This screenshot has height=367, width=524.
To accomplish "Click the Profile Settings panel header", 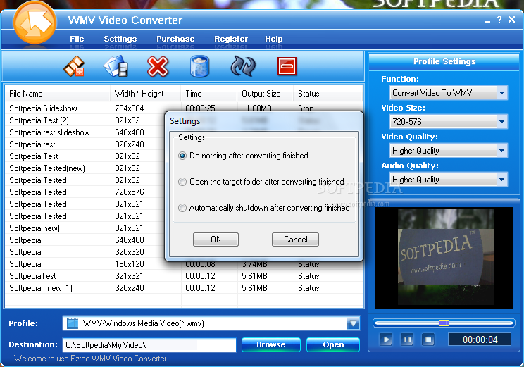I will tap(444, 61).
